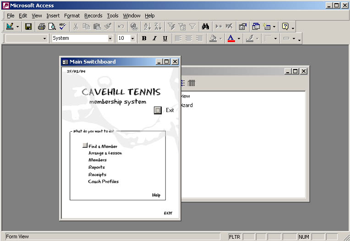The height and width of the screenshot is (241, 350).
Task: Open the Format menu
Action: pos(72,16)
